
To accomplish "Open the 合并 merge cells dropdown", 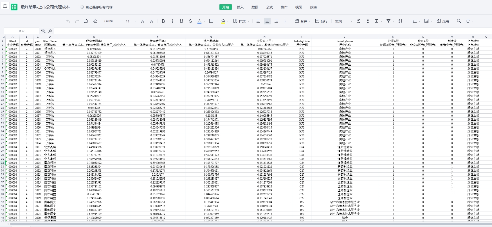I will point(303,21).
